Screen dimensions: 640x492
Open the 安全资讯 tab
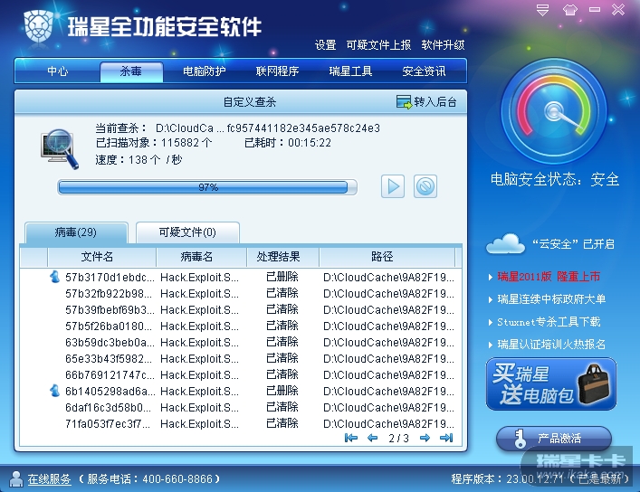tap(424, 71)
